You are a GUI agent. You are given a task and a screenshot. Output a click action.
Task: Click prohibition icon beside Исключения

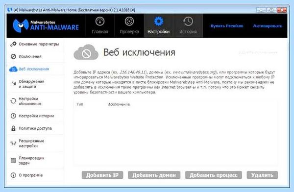point(13,56)
